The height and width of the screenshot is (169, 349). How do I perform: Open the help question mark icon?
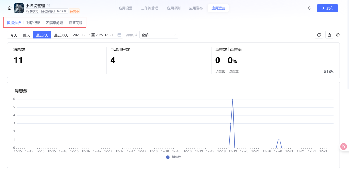(338, 35)
